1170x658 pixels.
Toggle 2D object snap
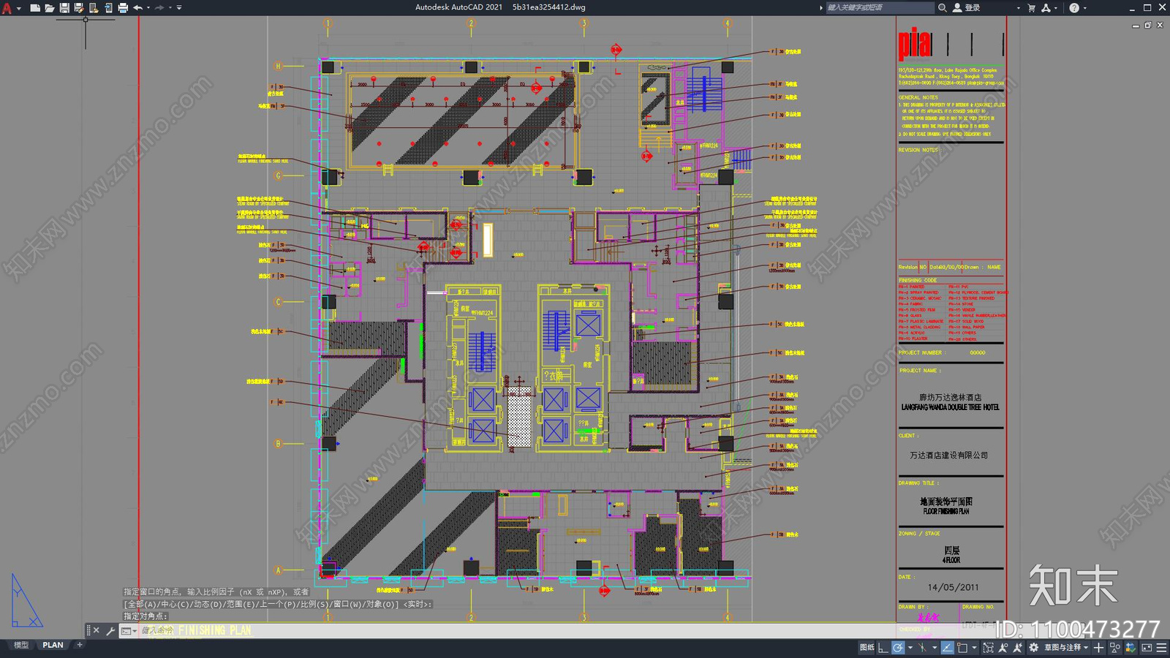tap(962, 648)
